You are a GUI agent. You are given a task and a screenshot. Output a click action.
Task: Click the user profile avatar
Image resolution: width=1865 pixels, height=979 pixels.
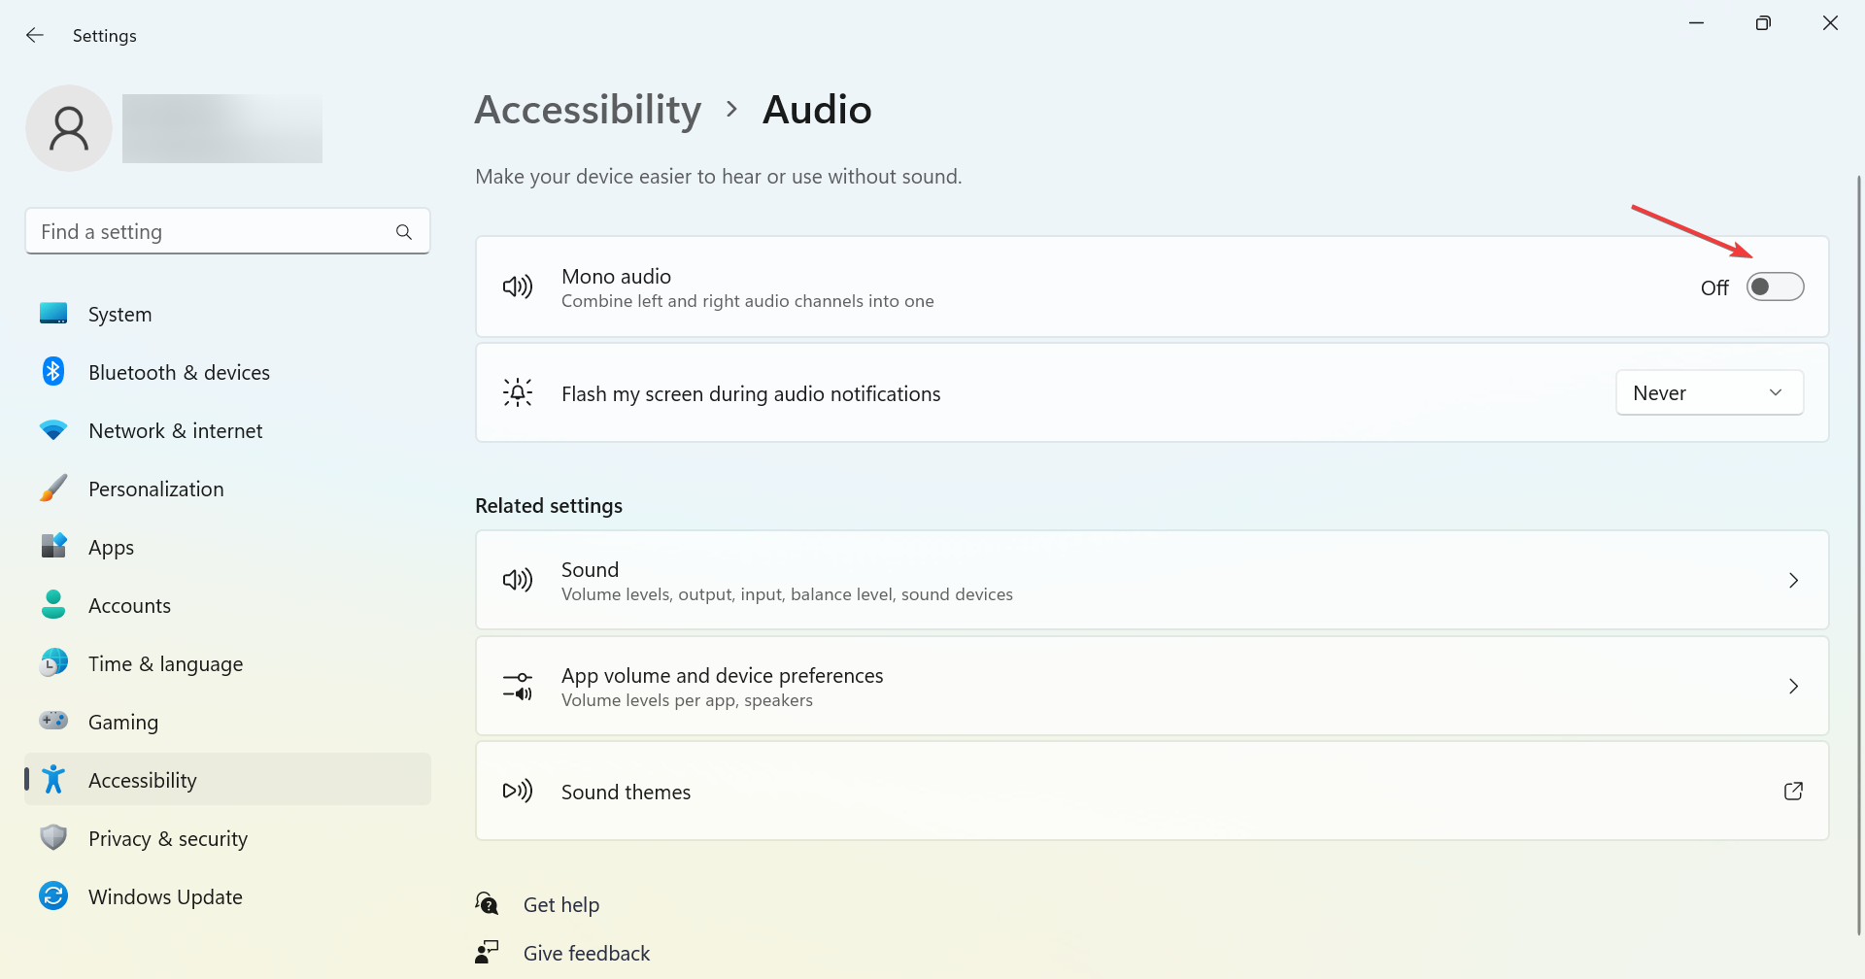click(69, 128)
